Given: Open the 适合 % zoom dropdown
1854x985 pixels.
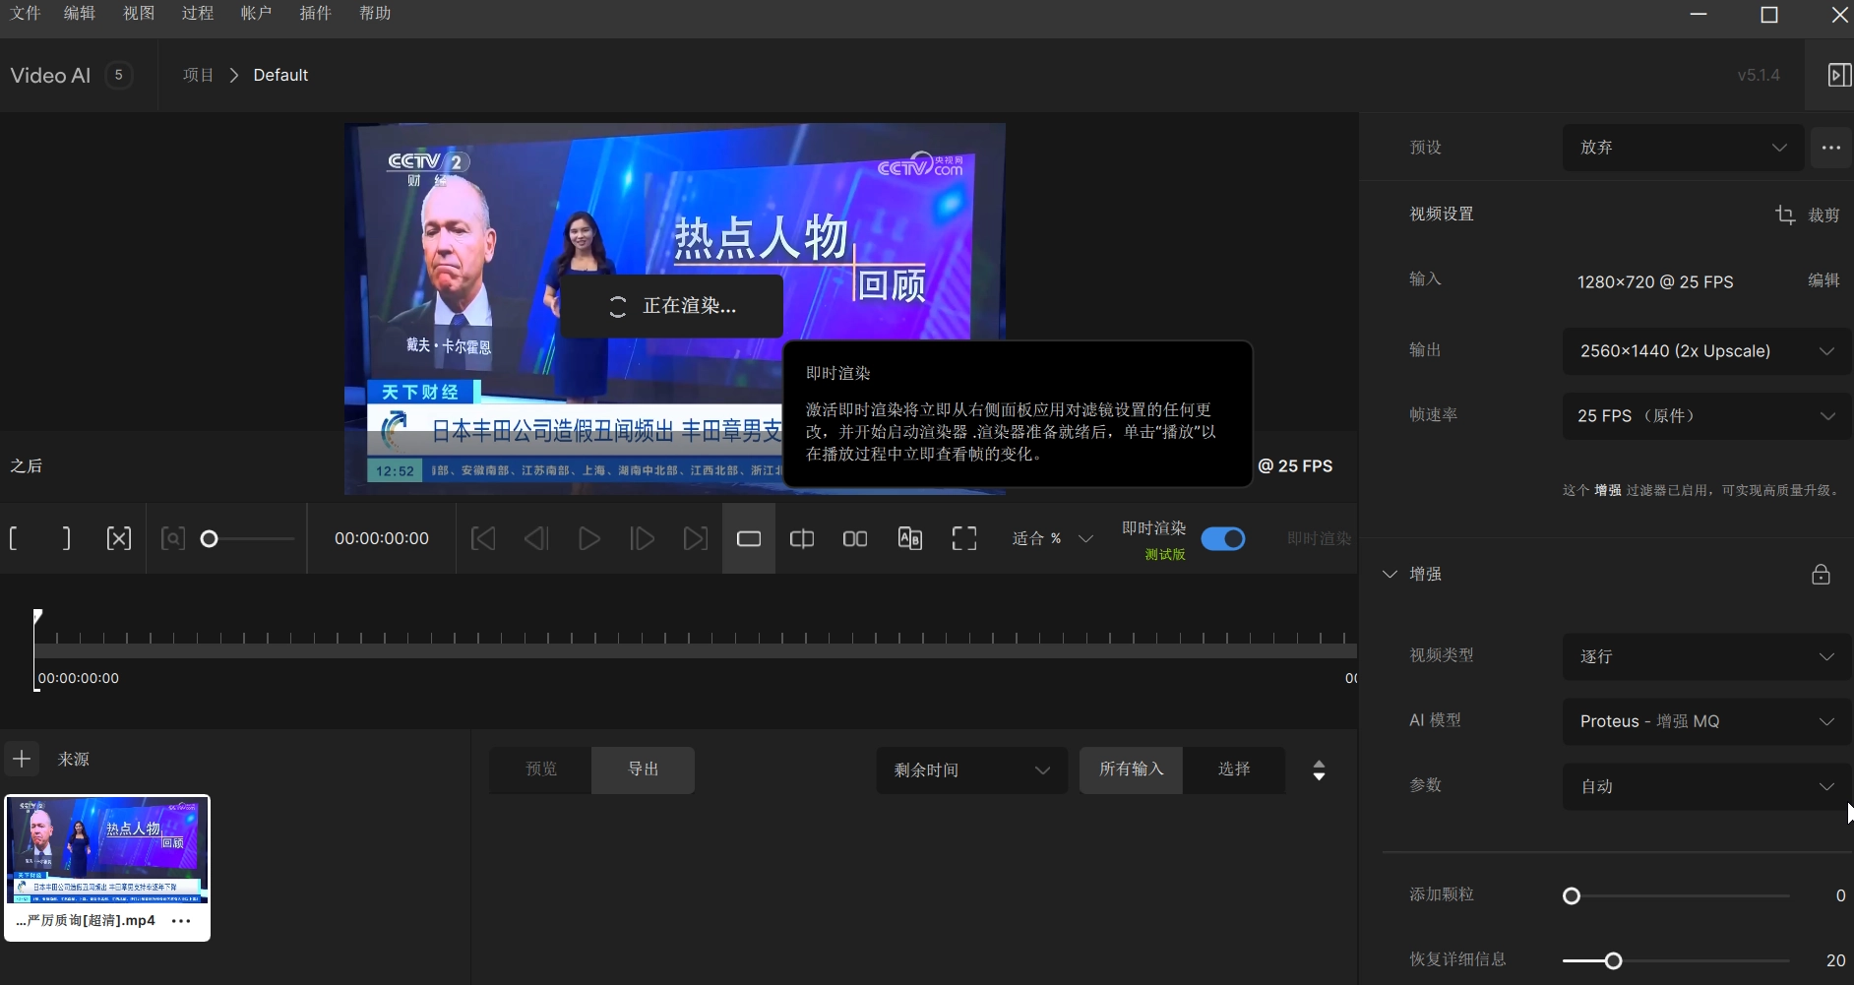Looking at the screenshot, I should 1052,538.
